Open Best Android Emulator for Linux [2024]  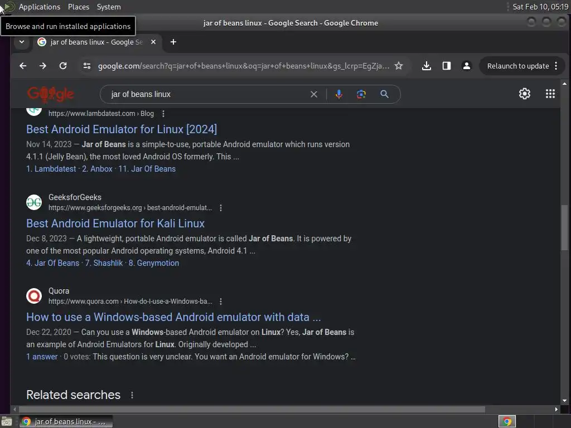122,129
